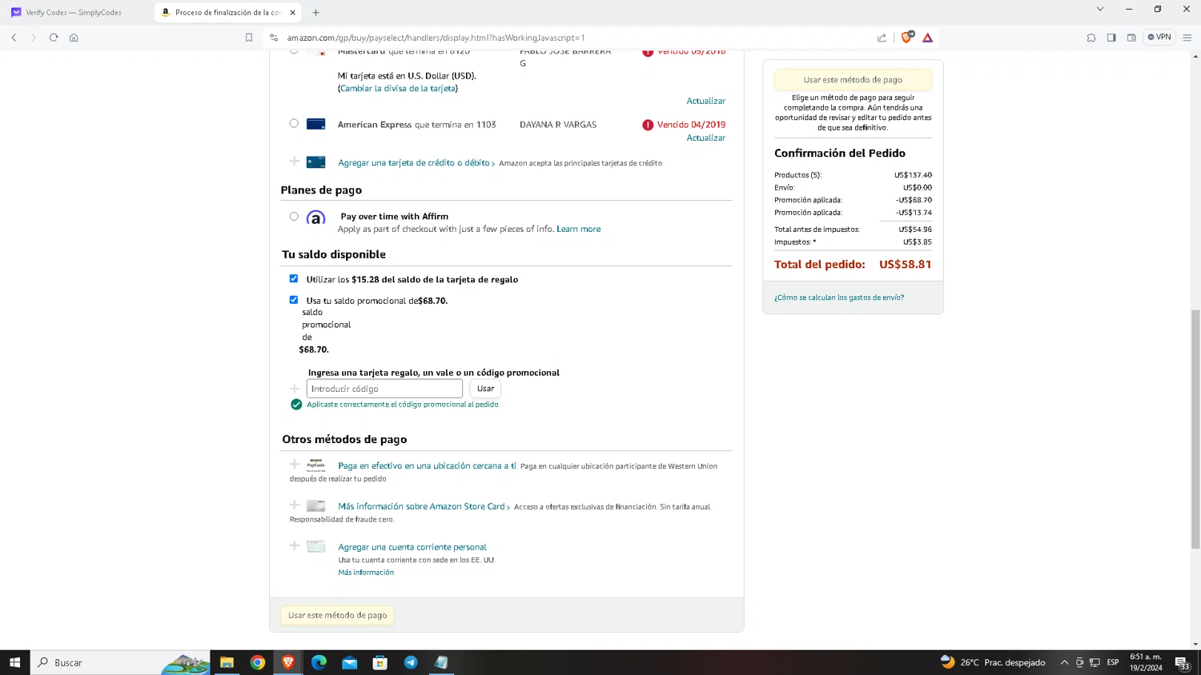Screen dimensions: 1201x675
Task: Click Actualizar for the Mastercard
Action: [x=705, y=101]
